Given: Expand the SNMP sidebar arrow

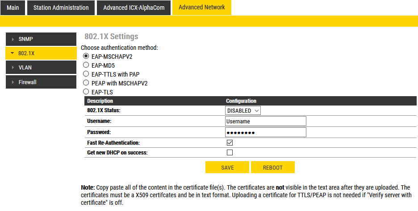Looking at the screenshot, I should 13,39.
